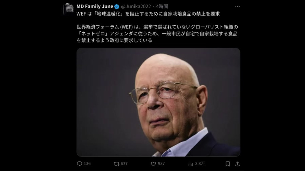Click the 3.8万 views count

click(200, 164)
